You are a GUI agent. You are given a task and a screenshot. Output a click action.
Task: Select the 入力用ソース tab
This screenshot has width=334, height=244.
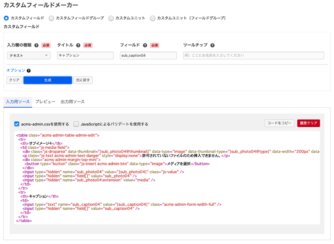18,102
